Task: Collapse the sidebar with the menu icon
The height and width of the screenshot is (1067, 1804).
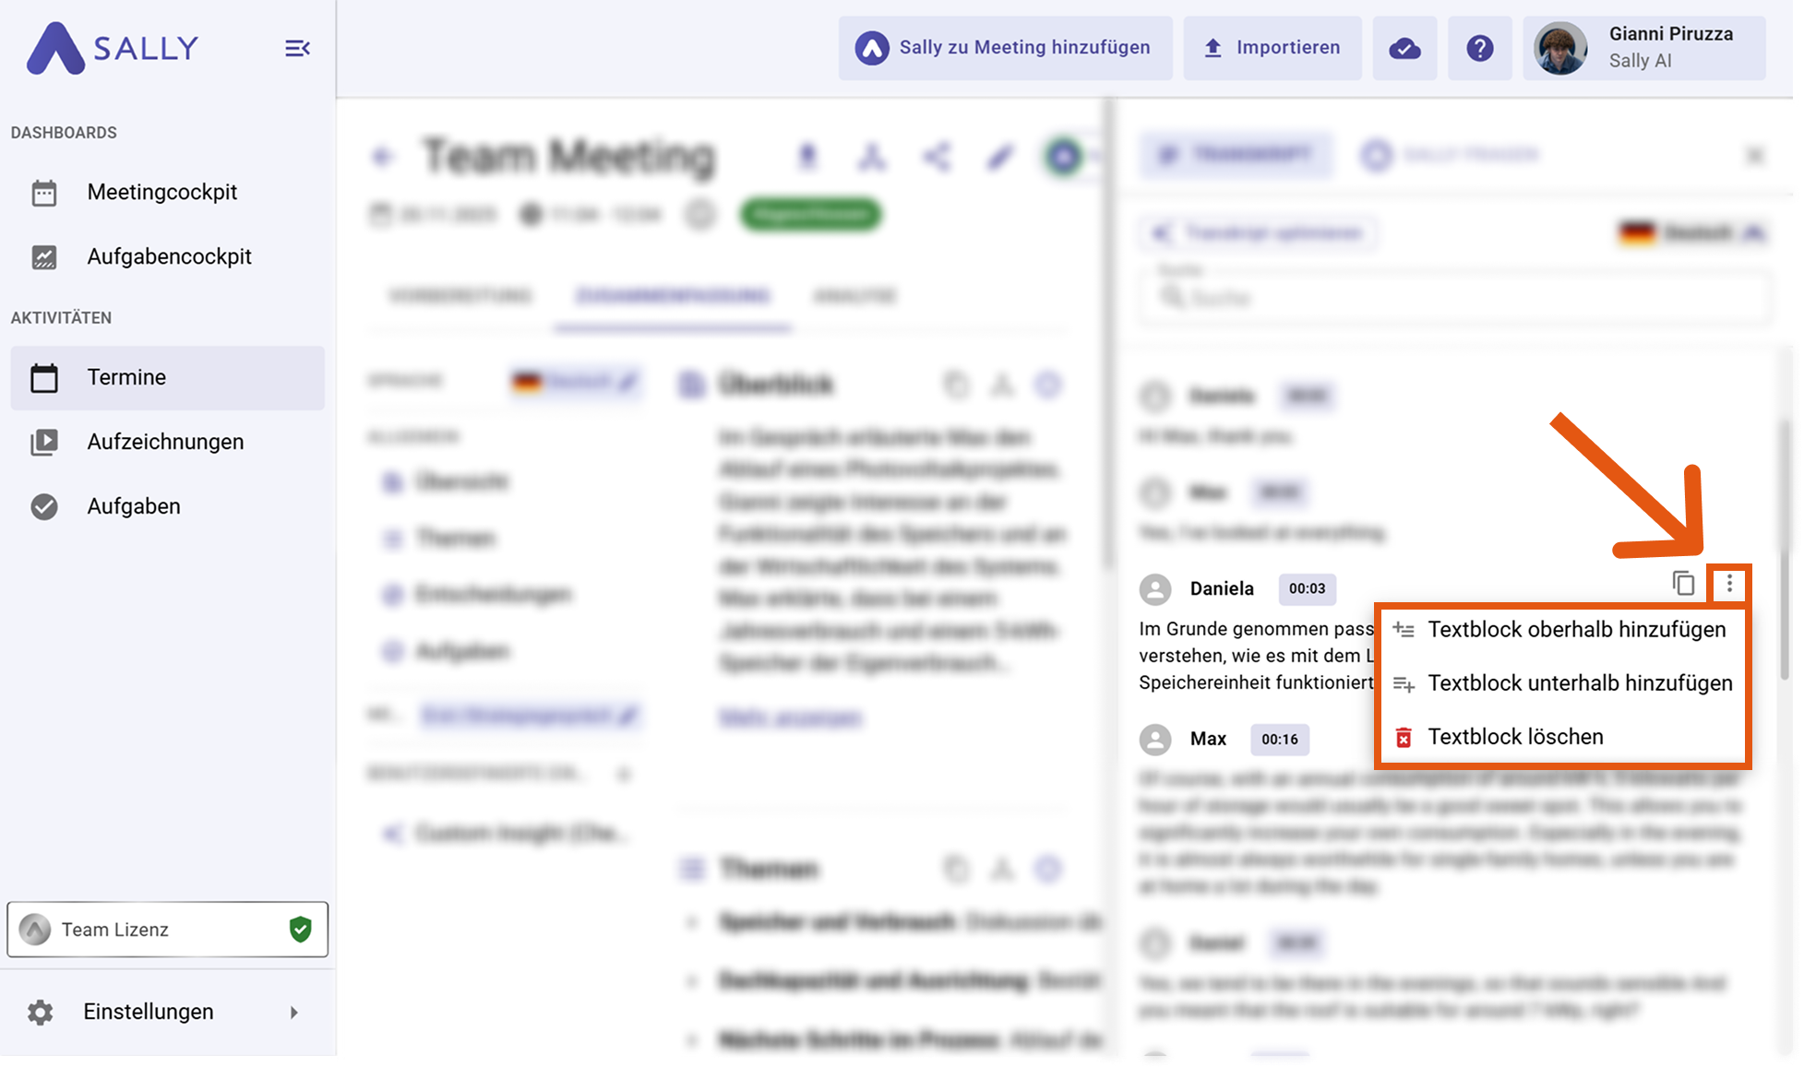Action: pos(297,48)
